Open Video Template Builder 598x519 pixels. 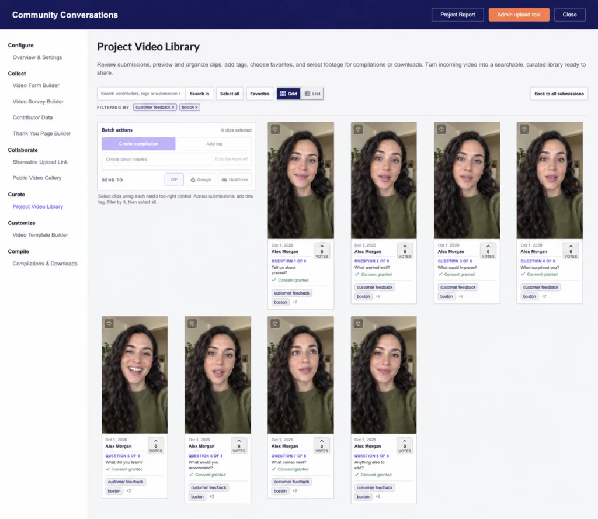coord(40,235)
